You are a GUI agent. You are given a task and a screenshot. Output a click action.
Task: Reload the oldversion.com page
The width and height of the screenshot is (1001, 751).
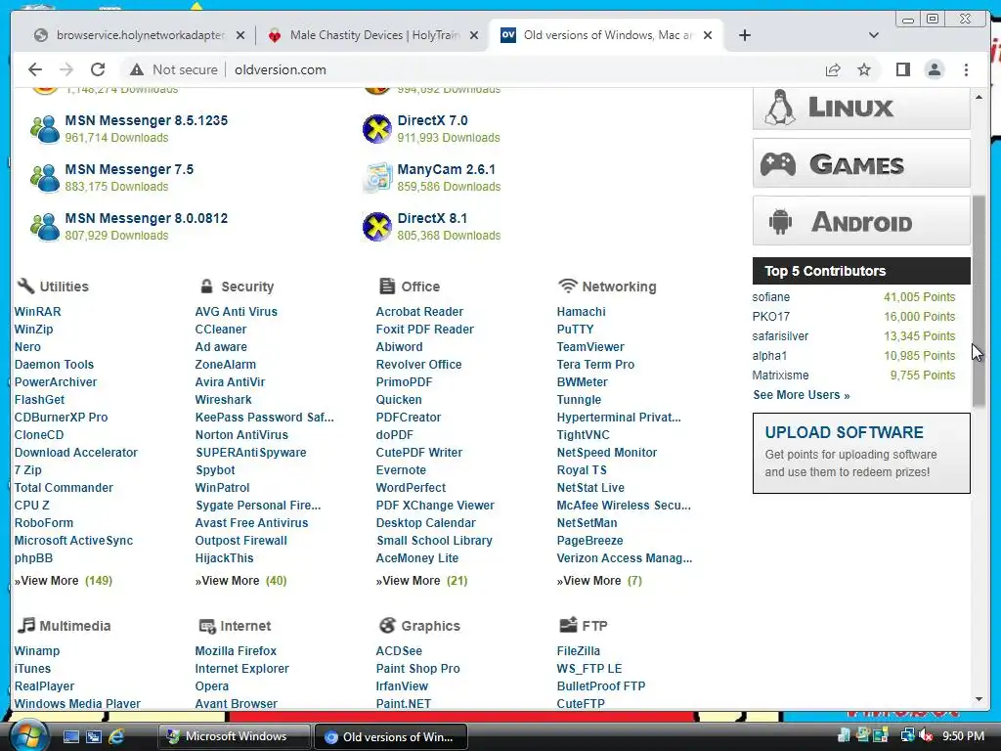98,69
